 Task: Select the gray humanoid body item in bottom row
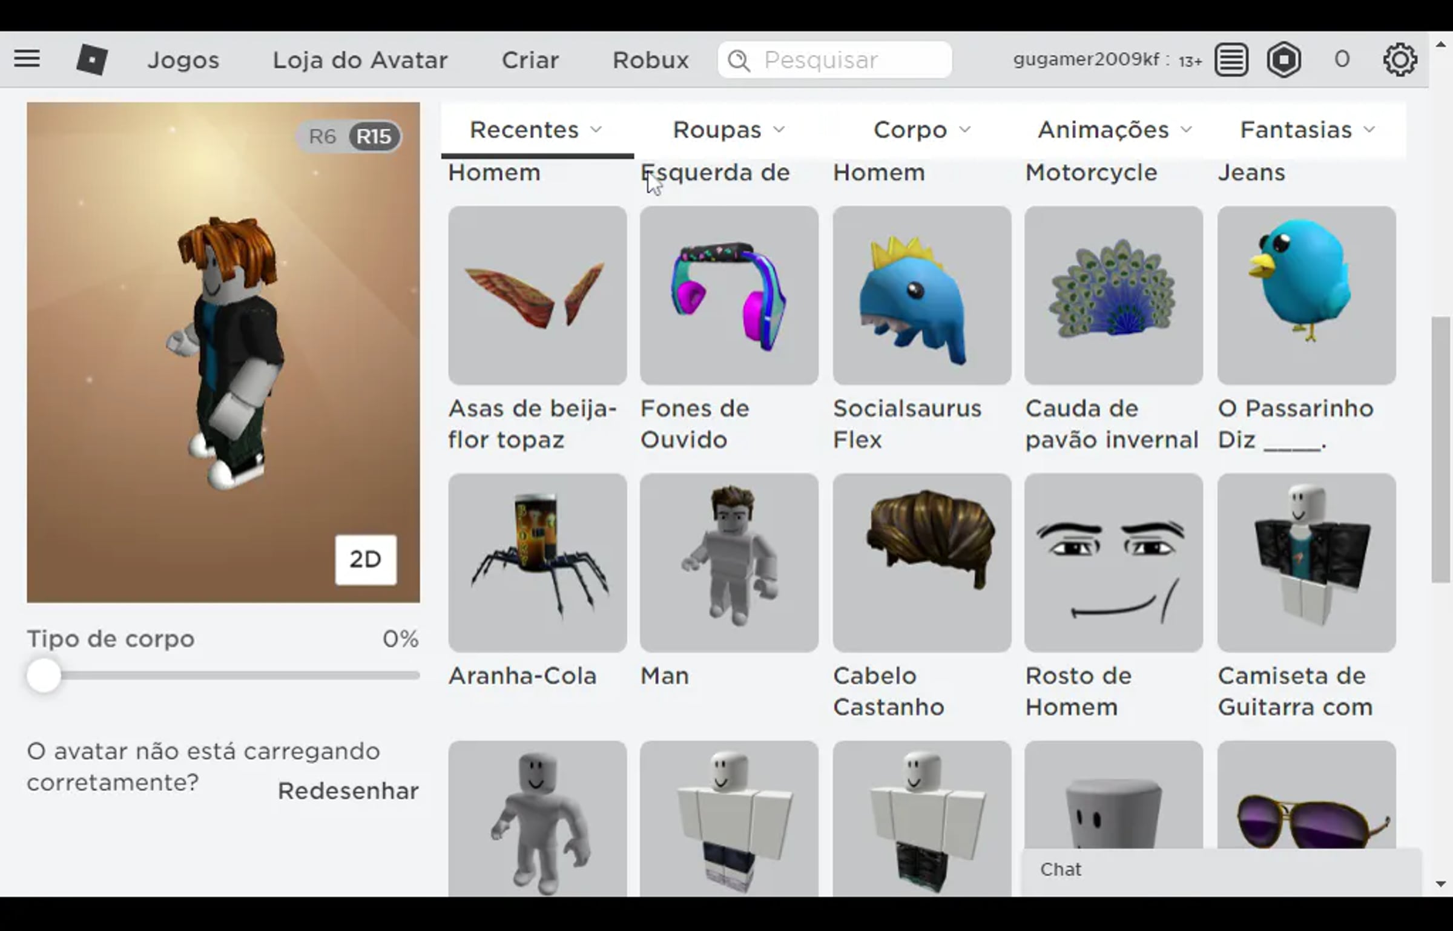pos(538,818)
